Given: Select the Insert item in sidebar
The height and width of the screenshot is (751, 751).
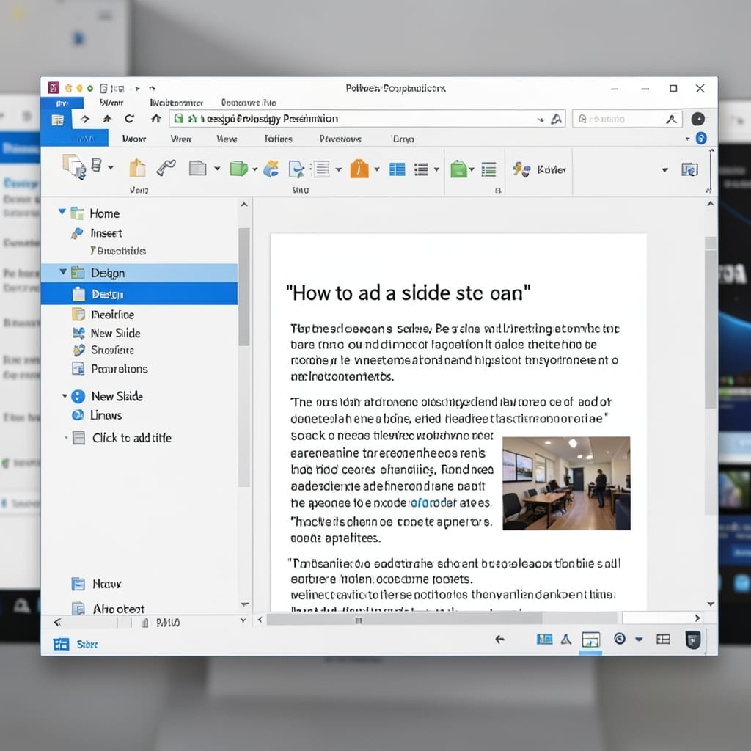Looking at the screenshot, I should tap(106, 233).
